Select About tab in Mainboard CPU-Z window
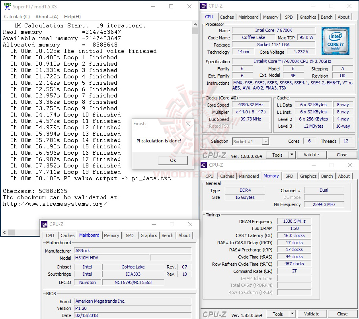The width and height of the screenshot is (359, 319). [184, 235]
